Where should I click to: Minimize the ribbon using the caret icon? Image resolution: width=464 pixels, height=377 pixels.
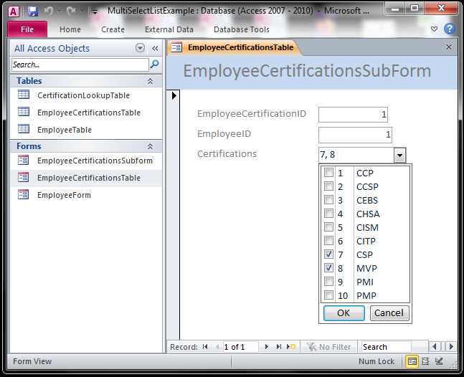pyautogui.click(x=434, y=29)
